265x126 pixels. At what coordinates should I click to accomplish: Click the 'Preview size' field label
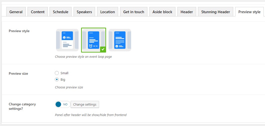tap(18, 73)
